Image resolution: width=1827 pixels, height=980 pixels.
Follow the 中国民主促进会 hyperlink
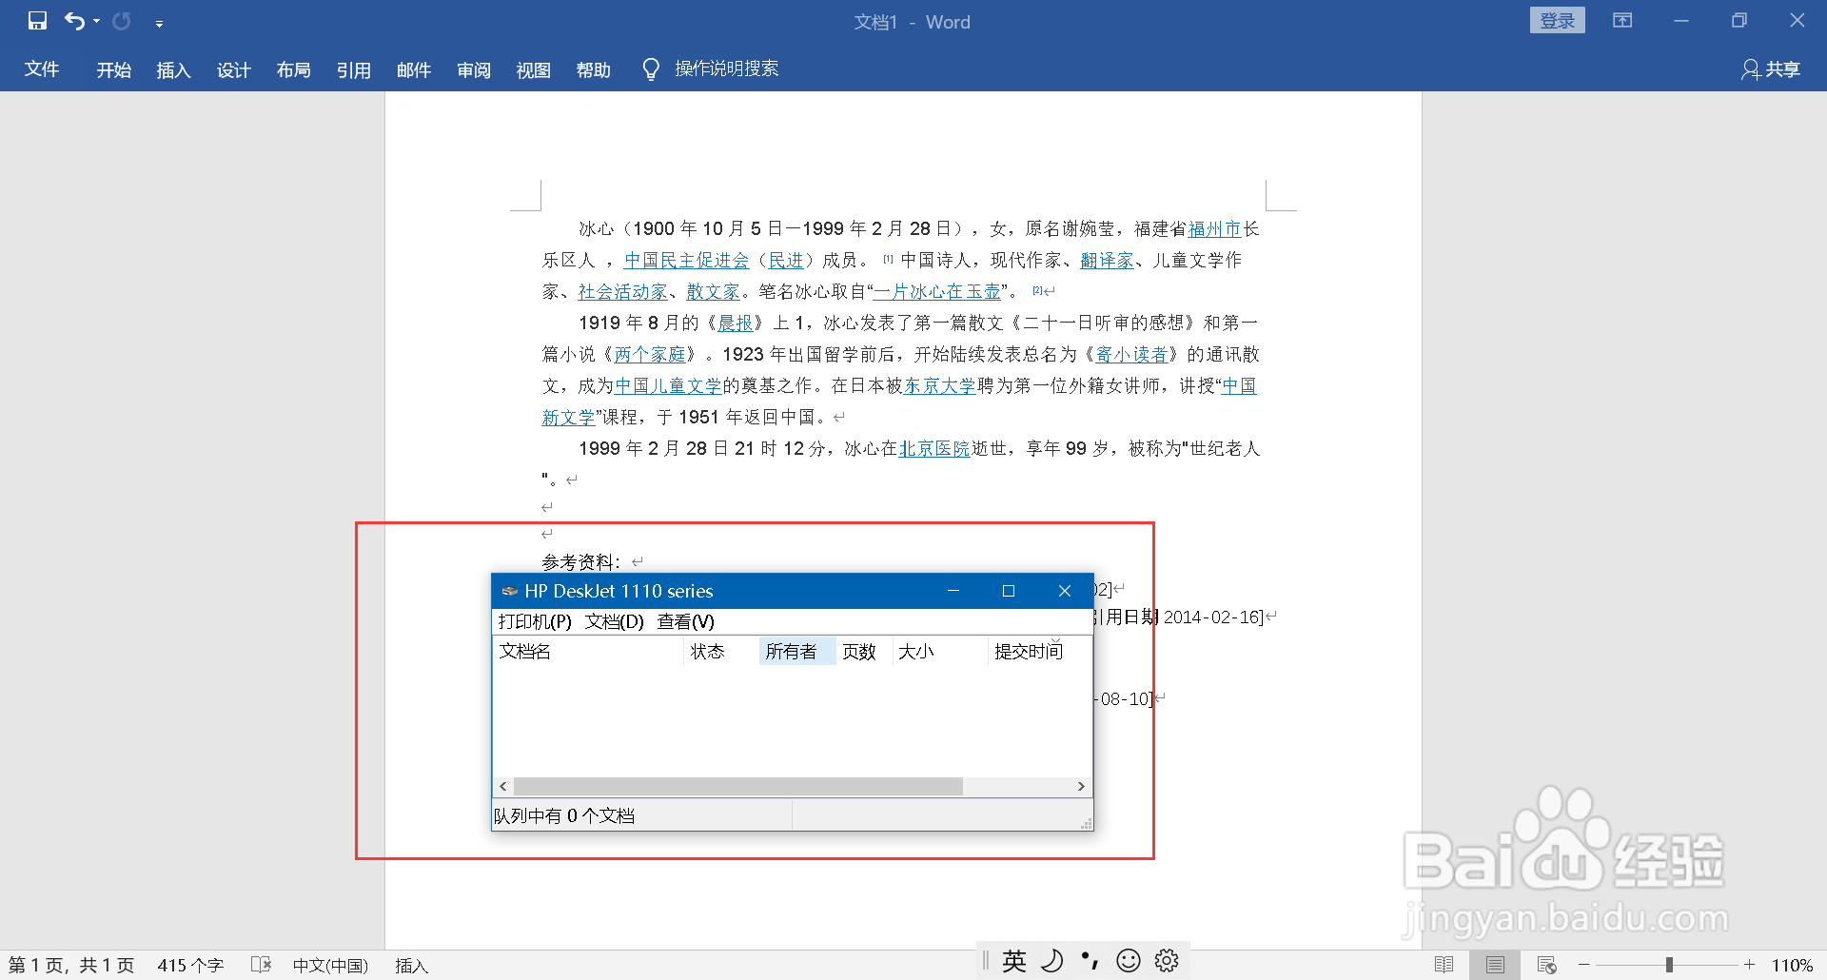tap(687, 260)
